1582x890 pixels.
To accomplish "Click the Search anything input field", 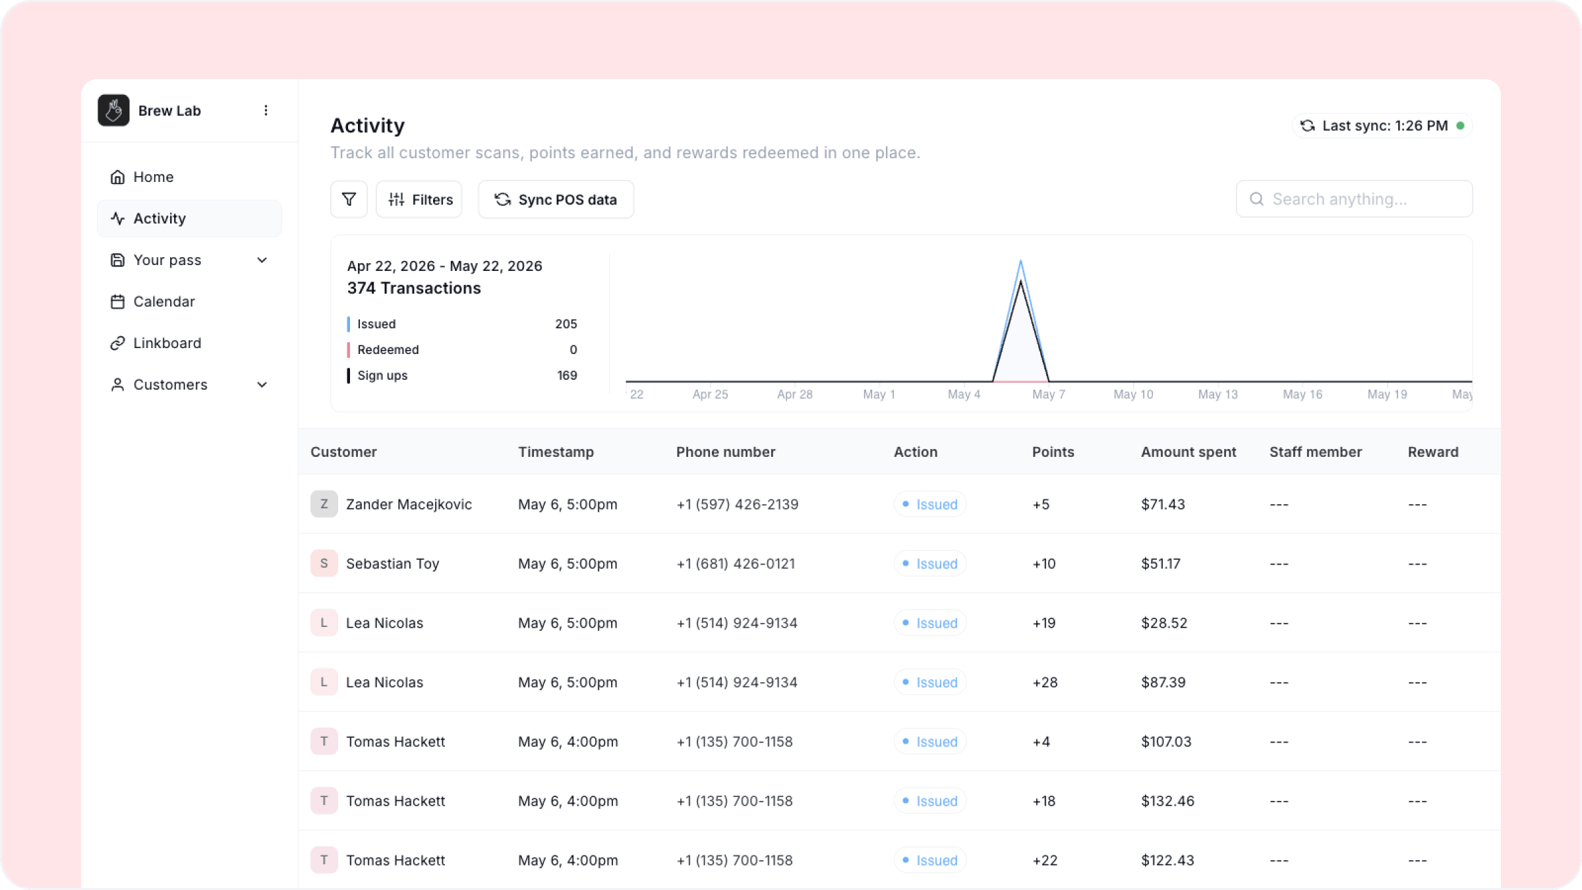I will (x=1354, y=199).
